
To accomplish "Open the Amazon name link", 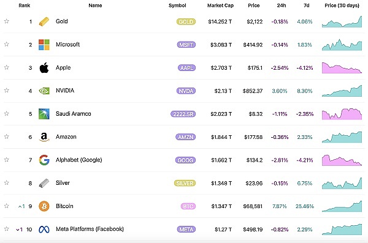I will [66, 136].
